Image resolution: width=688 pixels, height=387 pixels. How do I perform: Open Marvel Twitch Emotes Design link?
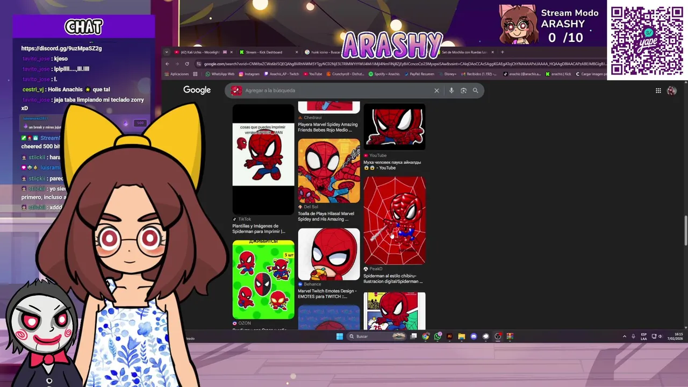tap(327, 293)
